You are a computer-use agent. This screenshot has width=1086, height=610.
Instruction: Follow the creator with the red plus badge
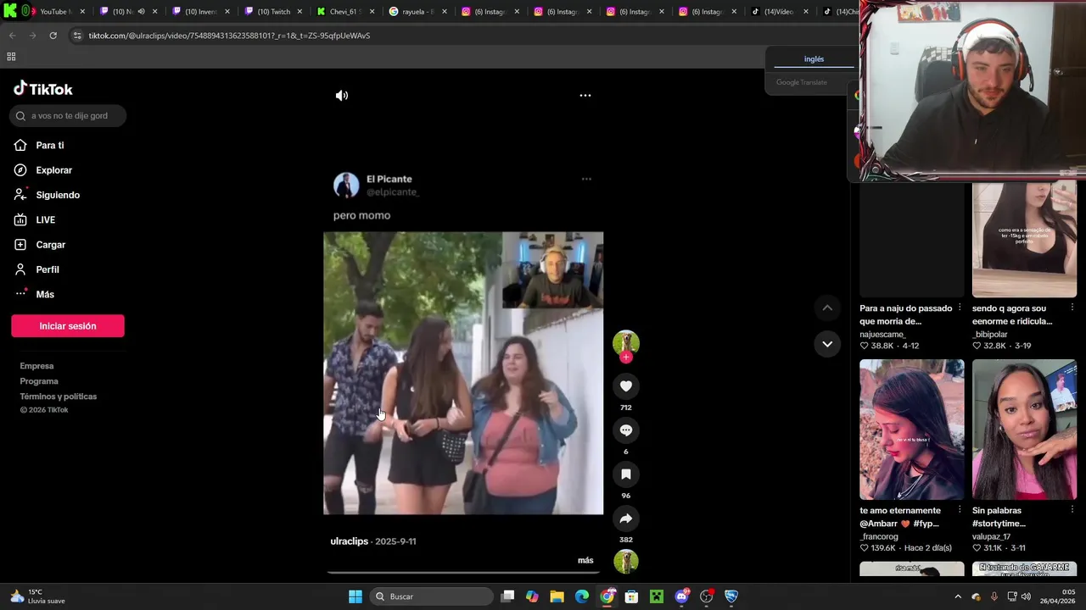626,358
